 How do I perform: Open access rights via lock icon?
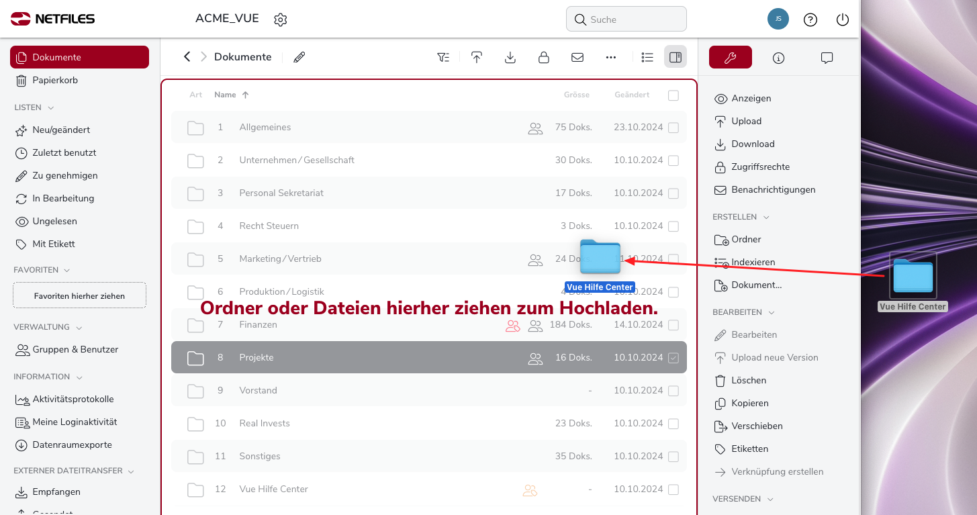pyautogui.click(x=544, y=57)
